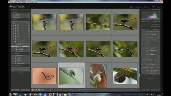
Task: Click the Import button
Action: click(15, 90)
